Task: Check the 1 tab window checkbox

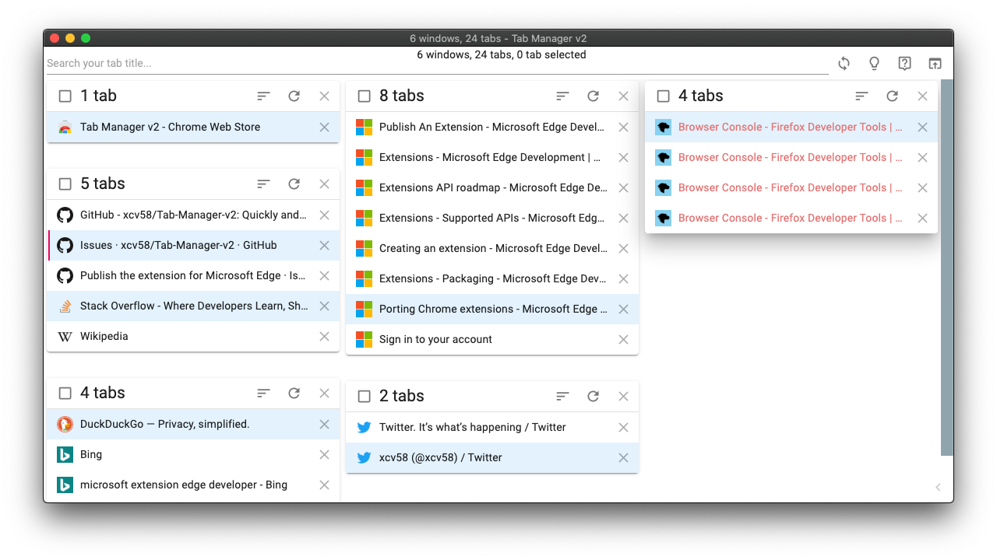Action: tap(65, 96)
